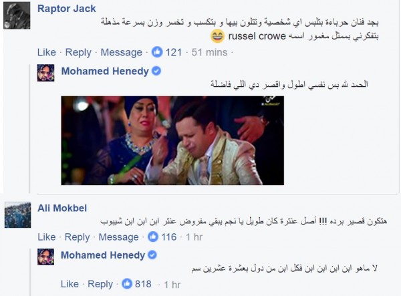This screenshot has width=401, height=296.
Task: Click the Raptor Jack name link
Action: click(x=66, y=9)
